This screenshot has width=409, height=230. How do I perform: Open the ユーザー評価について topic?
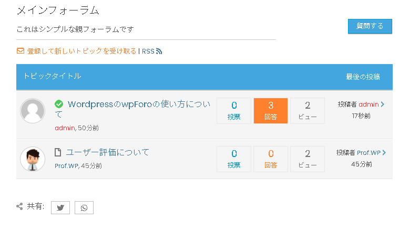point(107,152)
